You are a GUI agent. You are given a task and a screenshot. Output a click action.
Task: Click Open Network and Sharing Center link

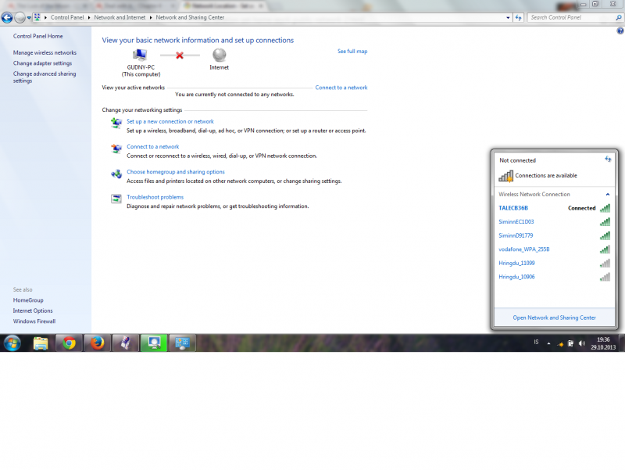tap(554, 318)
